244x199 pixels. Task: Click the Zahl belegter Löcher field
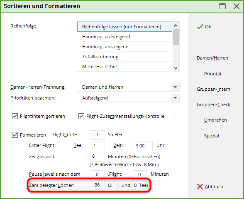click(97, 185)
